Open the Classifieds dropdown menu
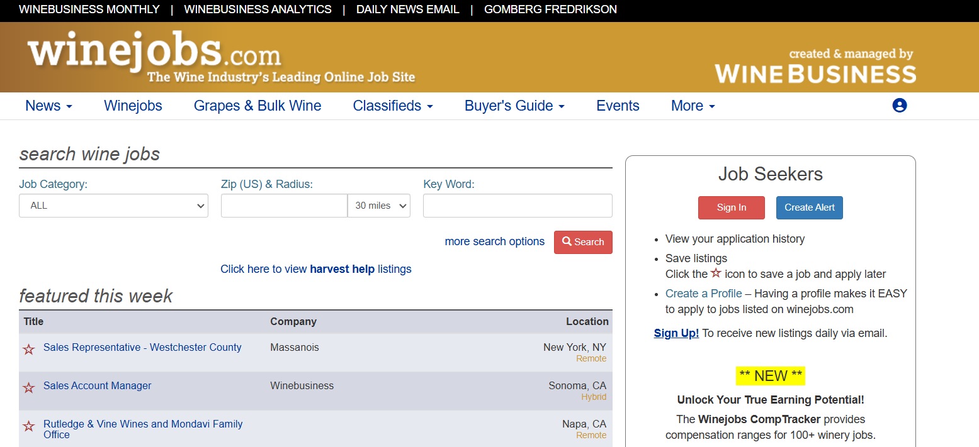 [x=393, y=106]
